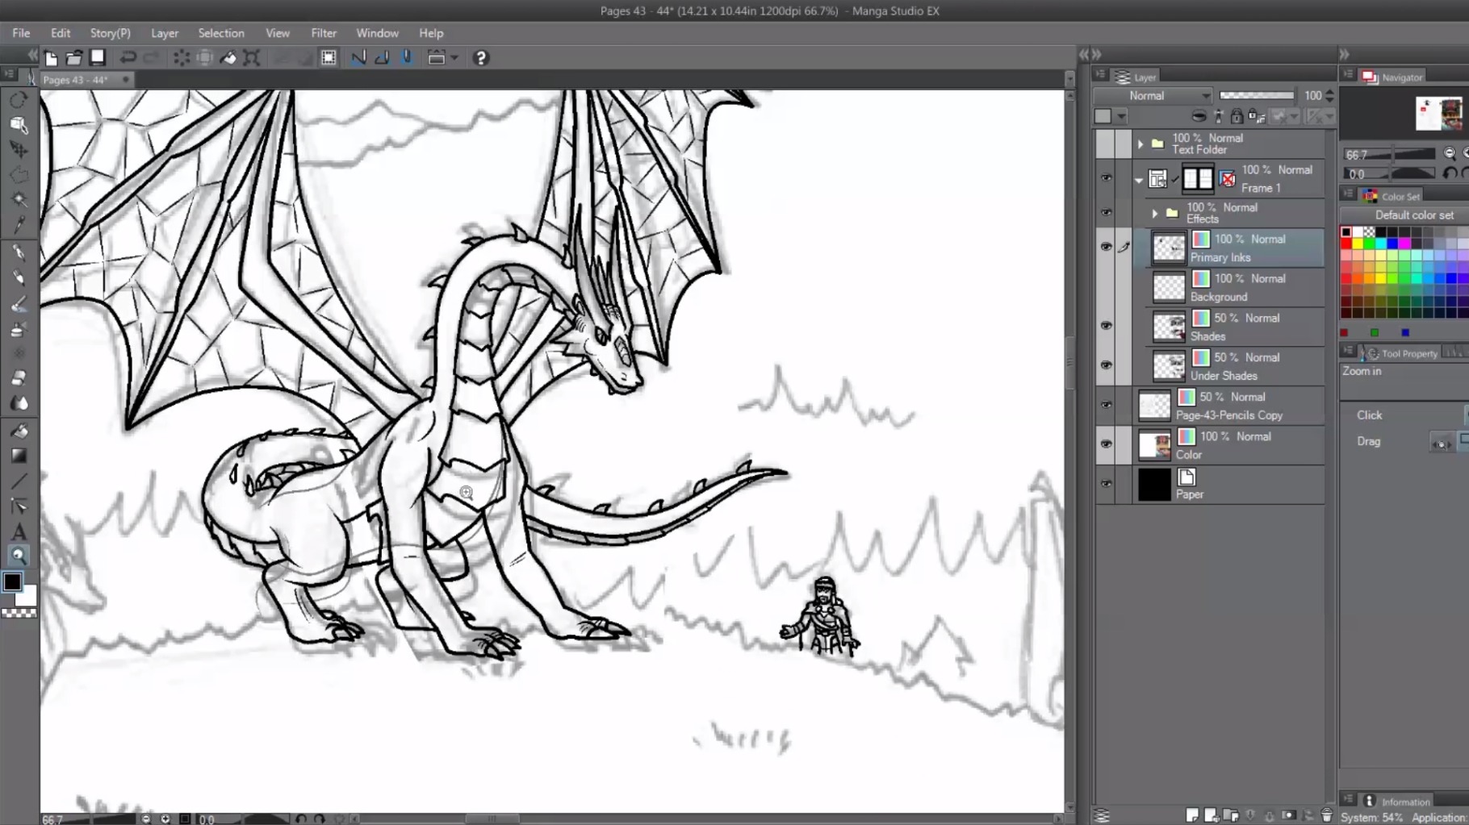The width and height of the screenshot is (1469, 825).
Task: Click the Navigator zoom out icon
Action: (1450, 153)
